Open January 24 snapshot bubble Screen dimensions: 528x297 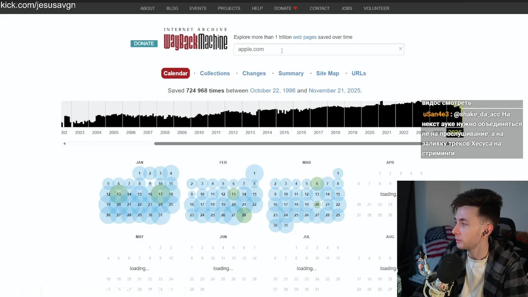160,205
